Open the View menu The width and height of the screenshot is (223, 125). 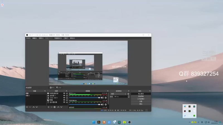(x=41, y=38)
